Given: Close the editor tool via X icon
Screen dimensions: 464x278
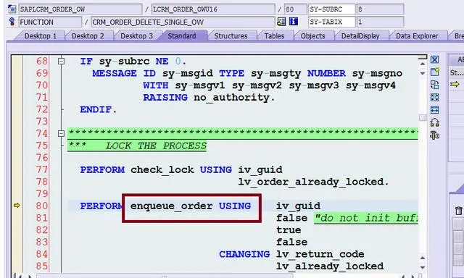Looking at the screenshot, I should coord(434,59).
